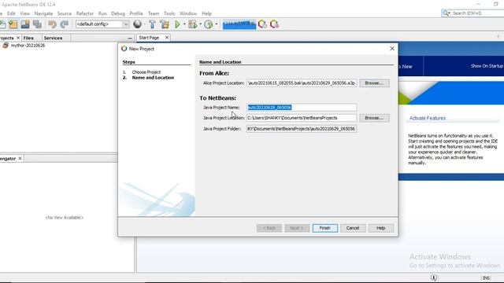
Task: Select mythor-20210626 project node
Action: point(28,46)
